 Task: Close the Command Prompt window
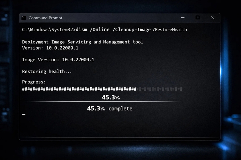coord(213,18)
